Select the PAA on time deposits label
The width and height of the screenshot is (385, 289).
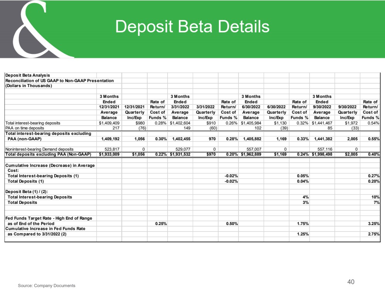pos(25,128)
